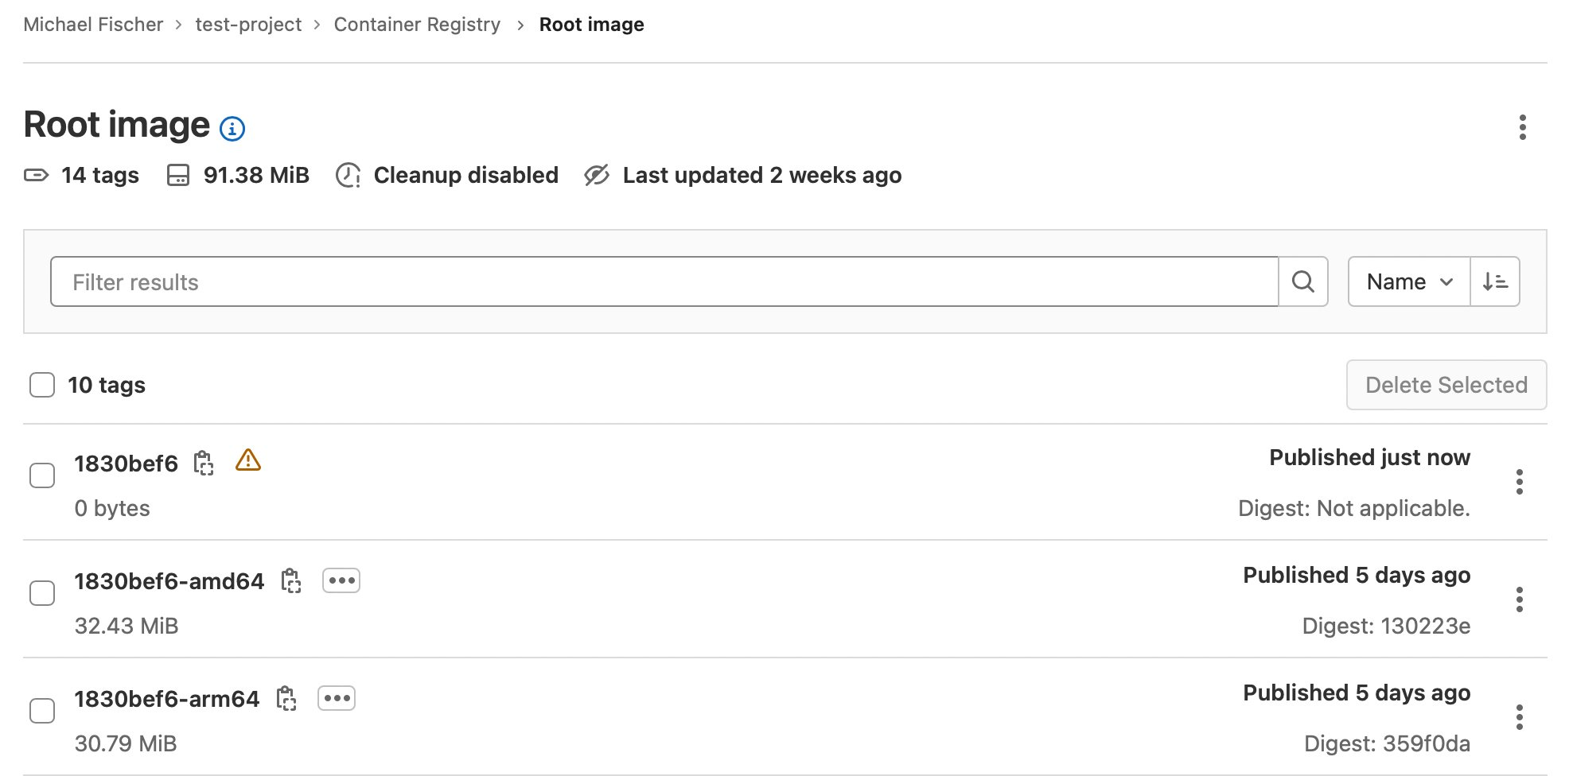Check the 1830bef6-arm64 row checkbox
The image size is (1569, 776).
42,711
